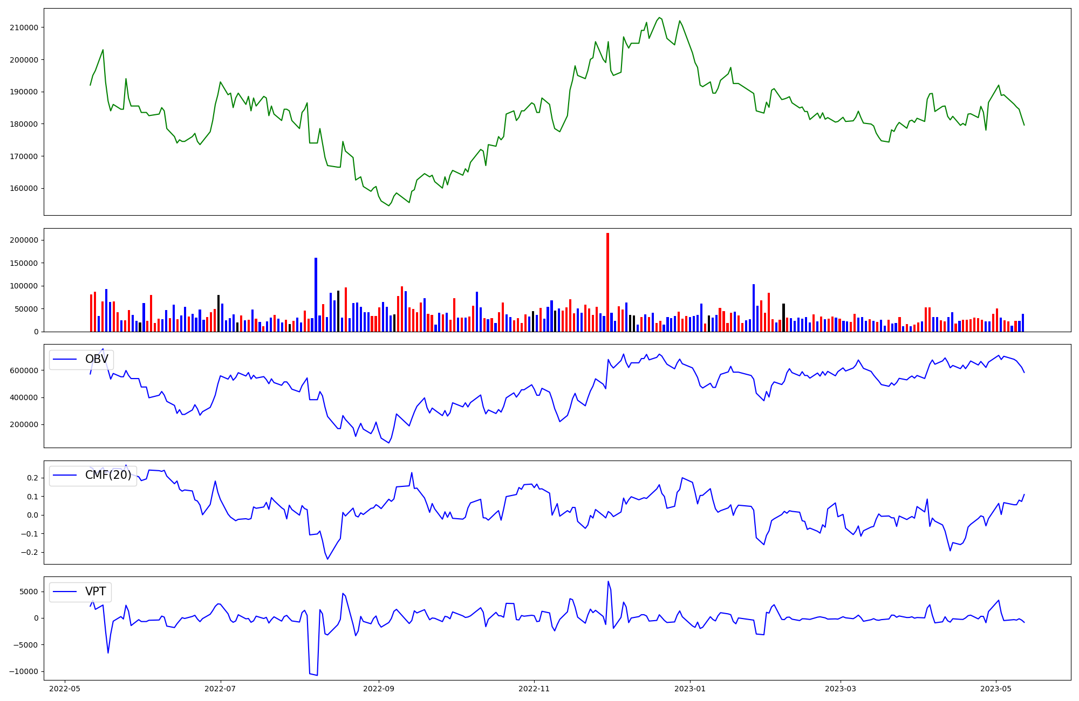
Task: Click the 2023-05 x-axis date label
Action: tap(995, 689)
